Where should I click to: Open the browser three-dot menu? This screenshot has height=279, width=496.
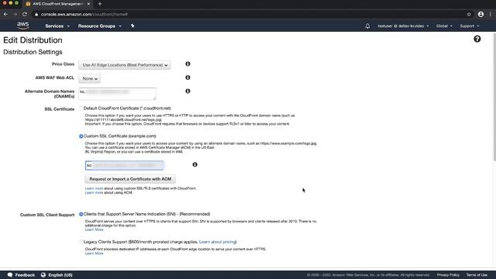tap(491, 14)
